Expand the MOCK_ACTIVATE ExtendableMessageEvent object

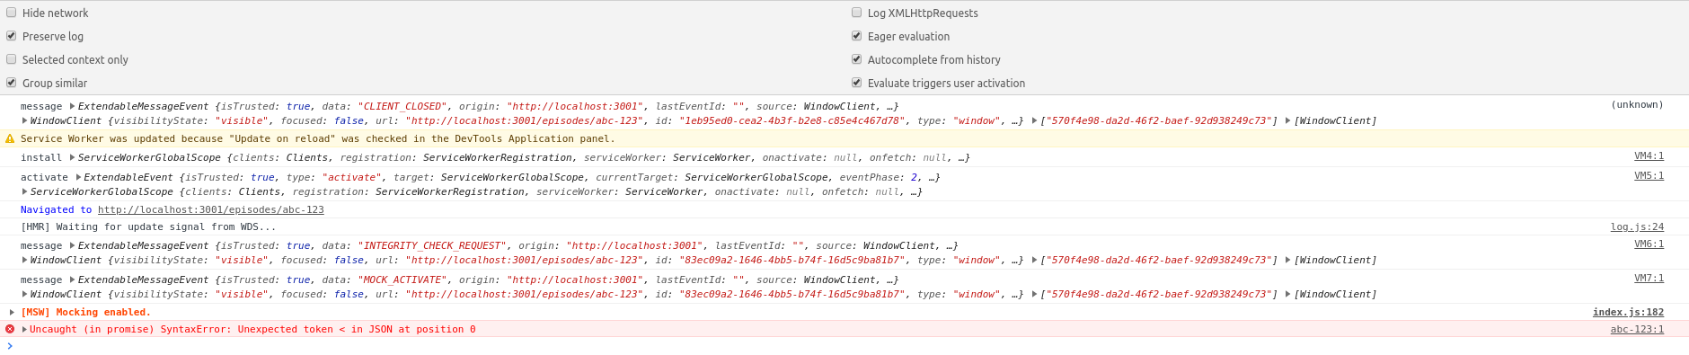coord(73,280)
